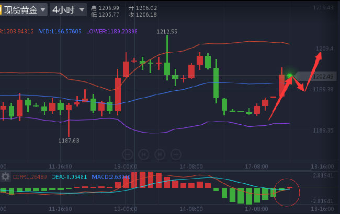
Task: Open MACD indicator settings gear
Action: tap(6, 176)
